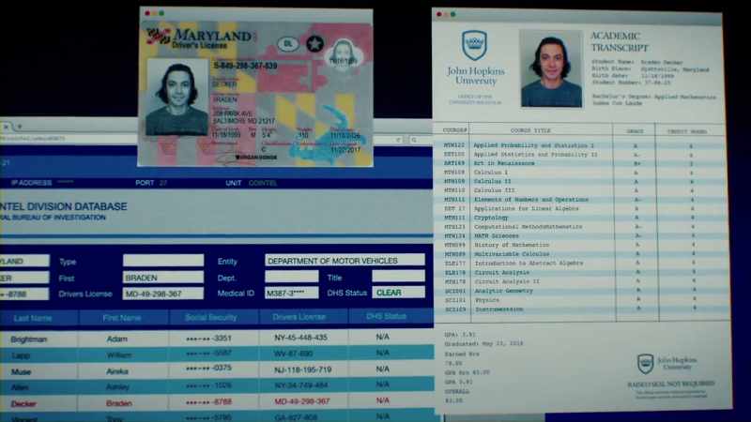The width and height of the screenshot is (751, 422).
Task: Sort by the Drivers License table column header
Action: click(299, 317)
